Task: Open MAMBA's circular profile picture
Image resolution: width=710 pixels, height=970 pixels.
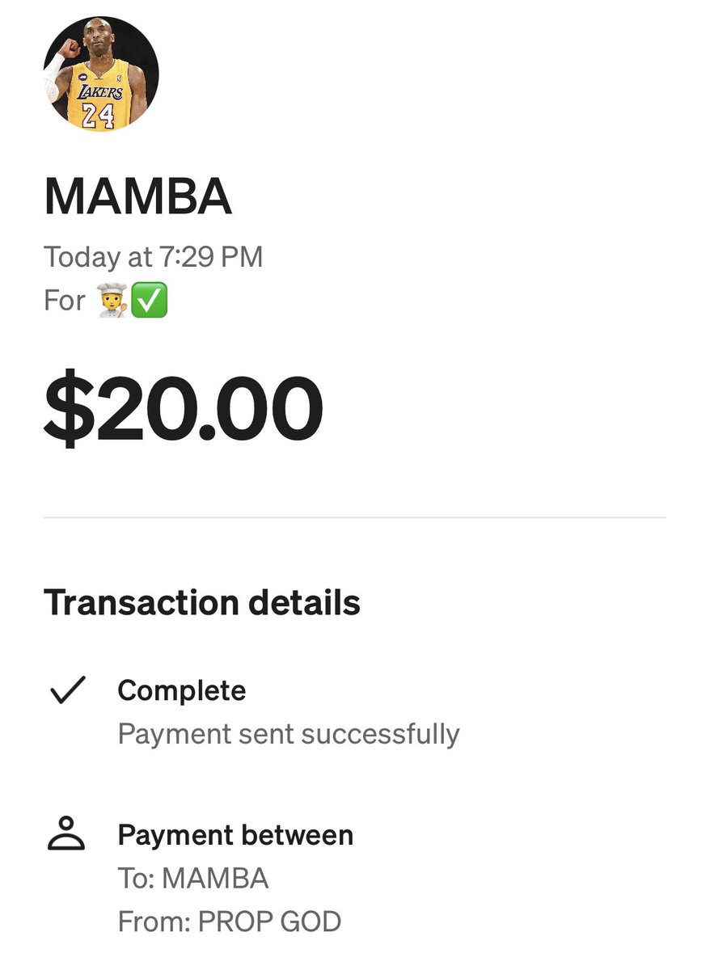Action: 101,73
